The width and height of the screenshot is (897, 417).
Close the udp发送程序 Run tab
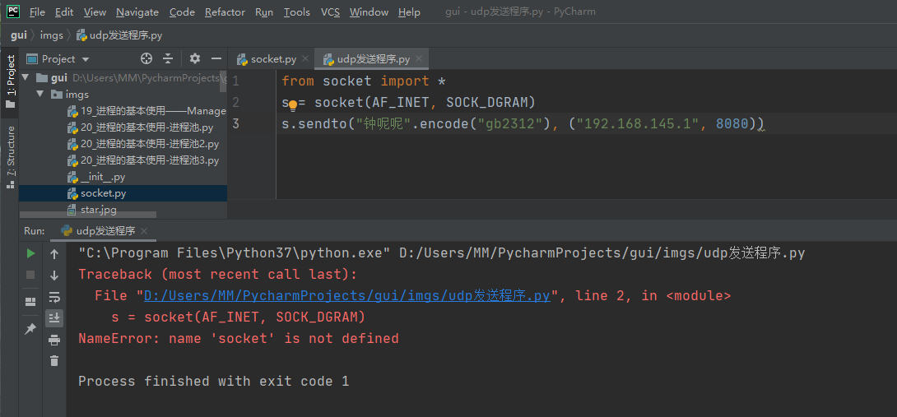coord(144,231)
